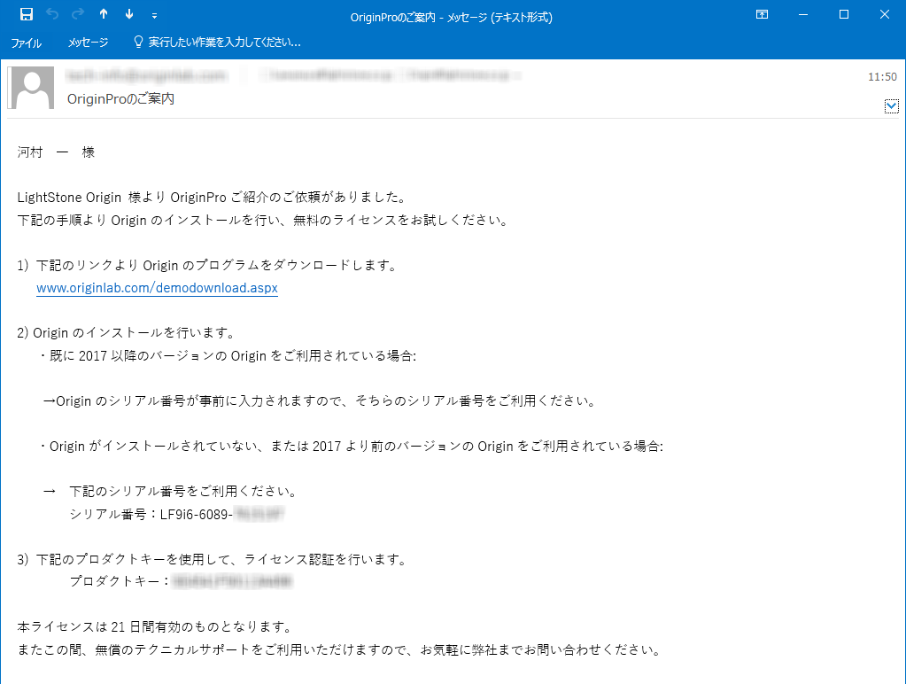Go to previous item with up arrow
This screenshot has width=906, height=684.
pyautogui.click(x=104, y=14)
